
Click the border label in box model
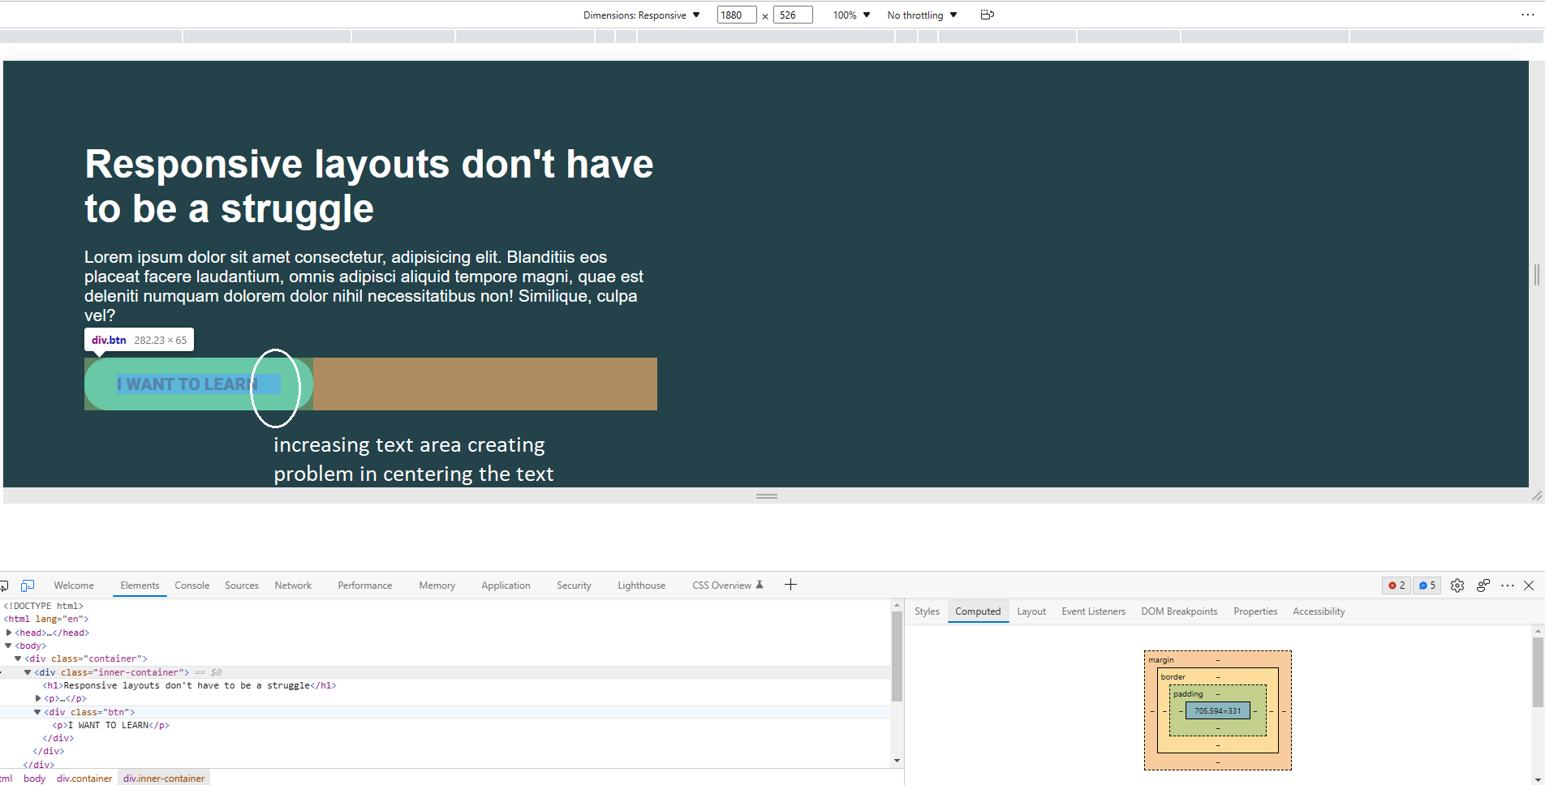coord(1173,677)
